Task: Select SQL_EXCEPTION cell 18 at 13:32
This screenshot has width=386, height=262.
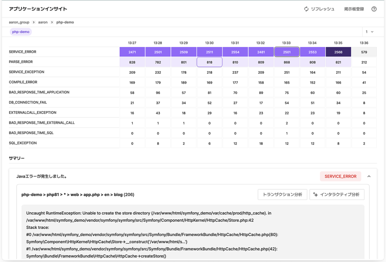Action: pyautogui.click(x=261, y=143)
